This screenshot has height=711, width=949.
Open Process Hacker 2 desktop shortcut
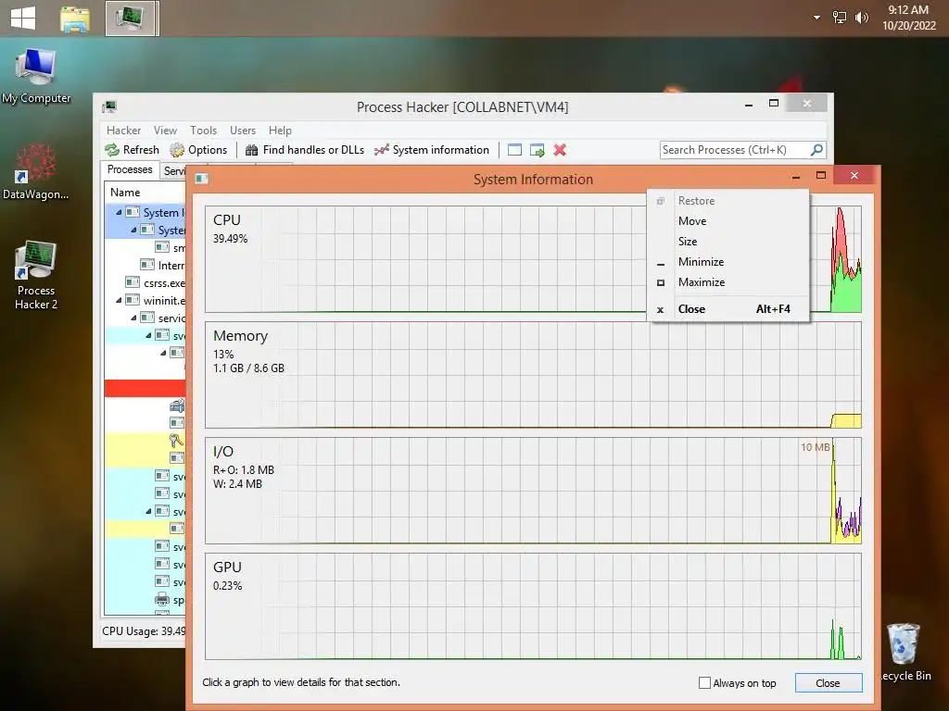point(36,275)
